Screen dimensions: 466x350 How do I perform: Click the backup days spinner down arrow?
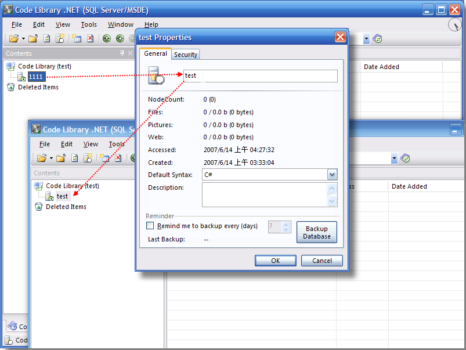[x=286, y=230]
